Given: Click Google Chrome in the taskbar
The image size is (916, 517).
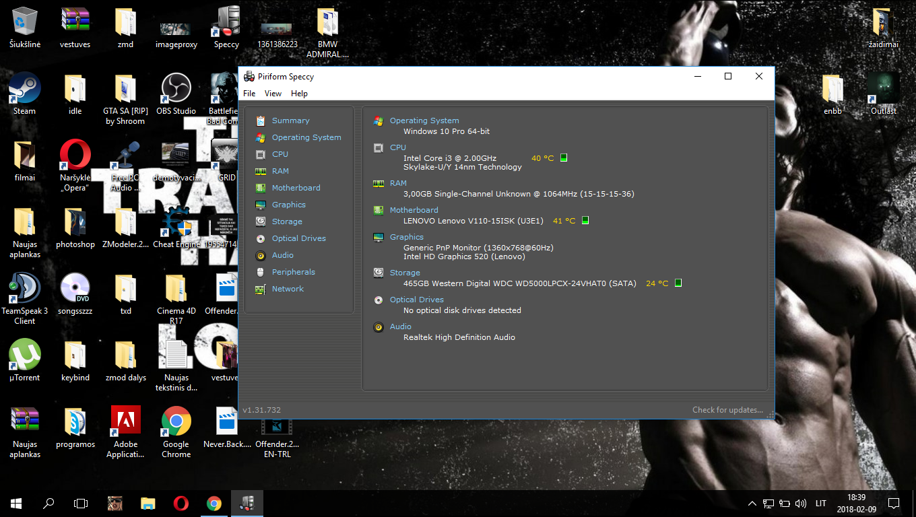Looking at the screenshot, I should pos(214,504).
